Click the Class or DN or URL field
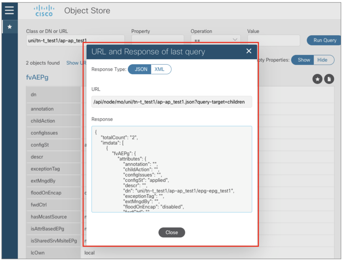Image resolution: width=345 pixels, height=262 pixels. pyautogui.click(x=75, y=41)
